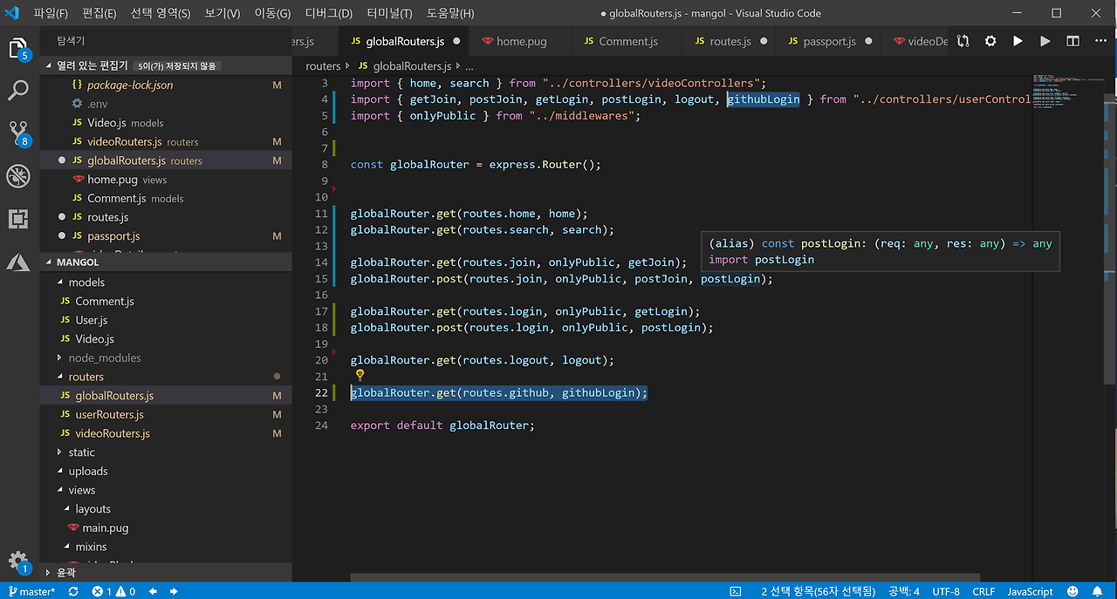Click the horizontal scrollbar under the editor

coord(665,577)
